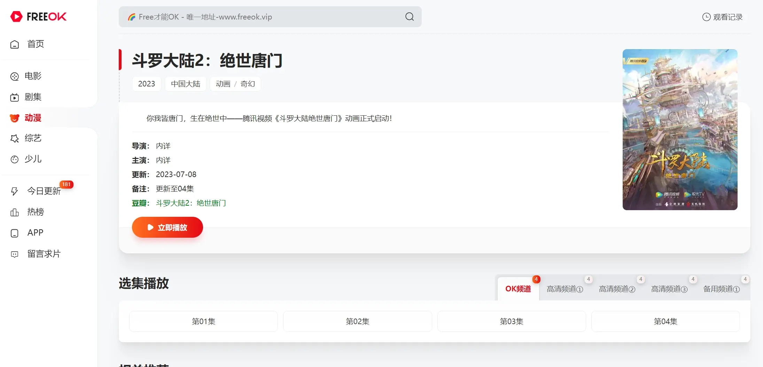The image size is (763, 367).
Task: Open the APP download page
Action: 36,233
